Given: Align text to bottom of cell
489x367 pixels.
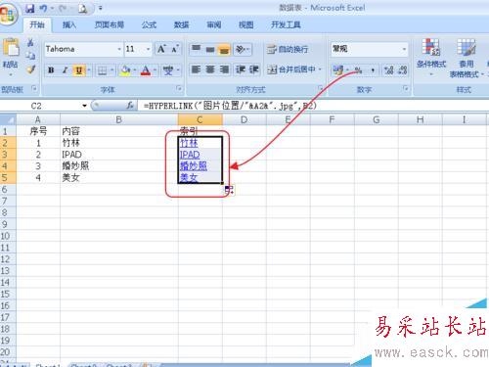Looking at the screenshot, I should pyautogui.click(x=224, y=49).
